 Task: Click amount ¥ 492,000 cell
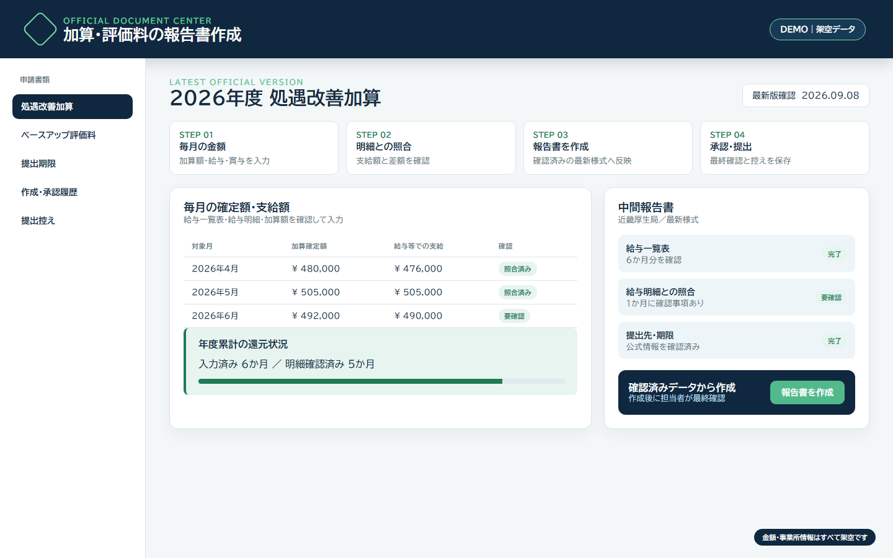point(316,316)
